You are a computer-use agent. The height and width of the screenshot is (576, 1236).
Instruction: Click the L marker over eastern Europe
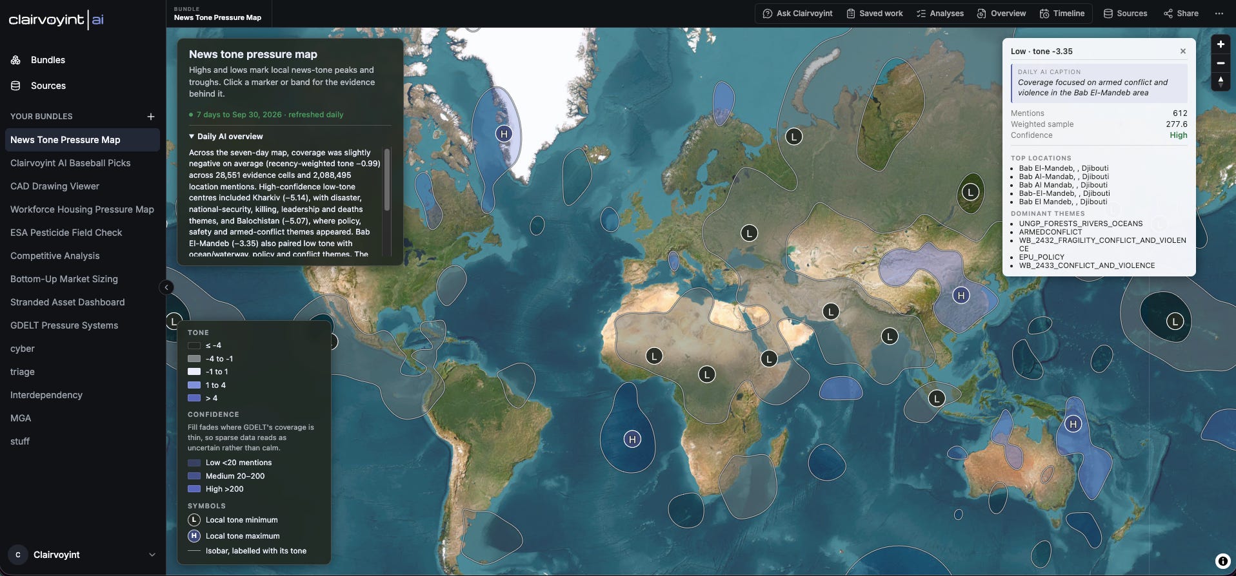tap(748, 233)
